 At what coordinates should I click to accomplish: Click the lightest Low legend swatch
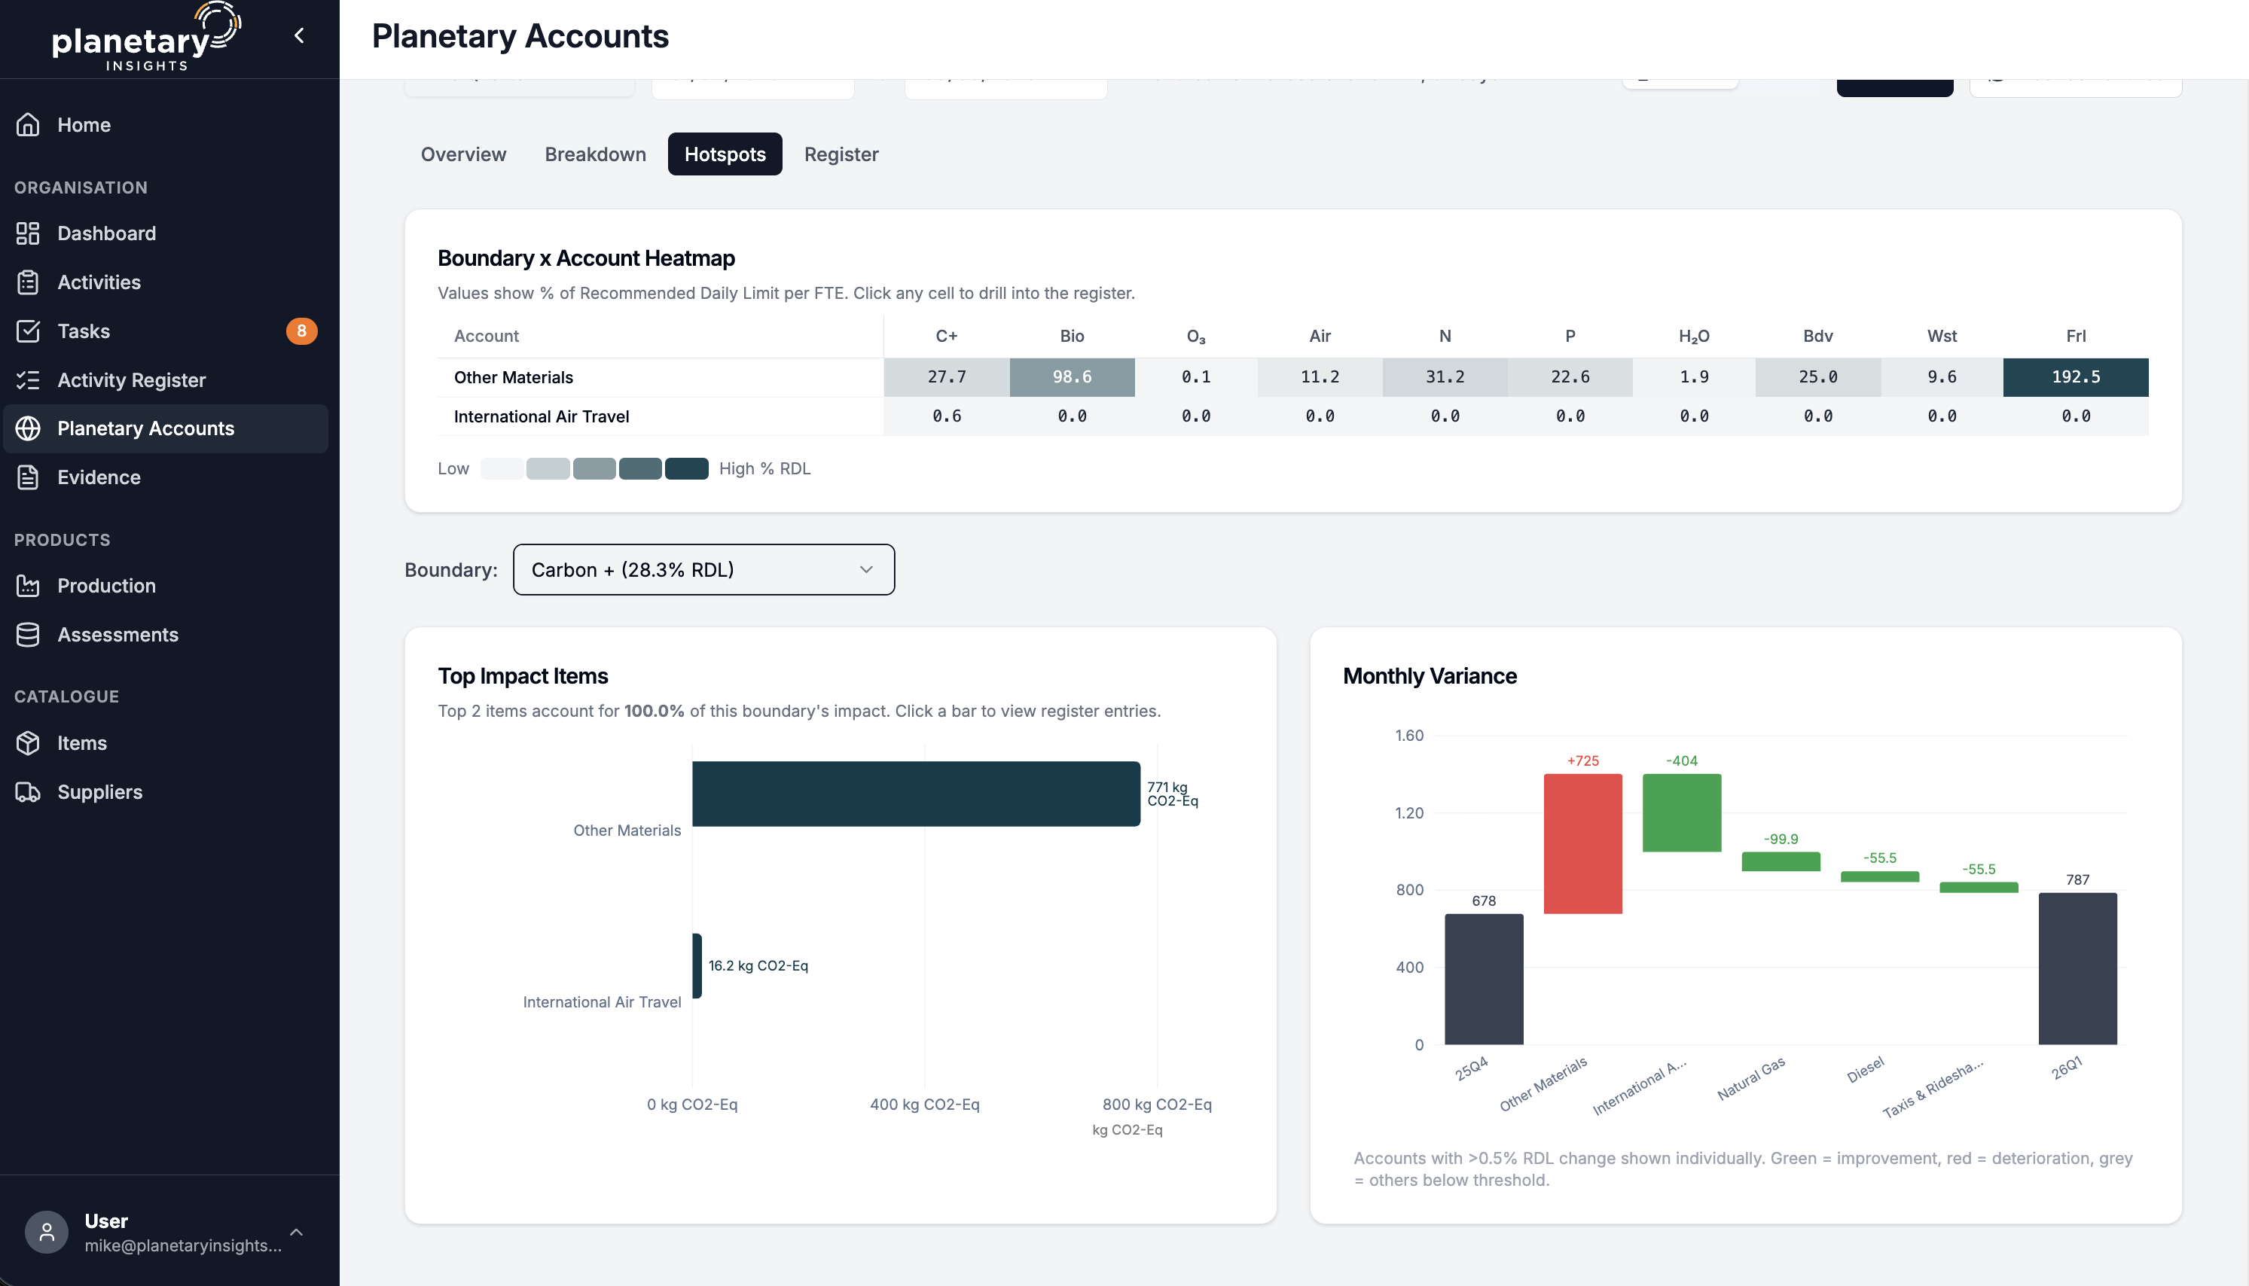[502, 468]
